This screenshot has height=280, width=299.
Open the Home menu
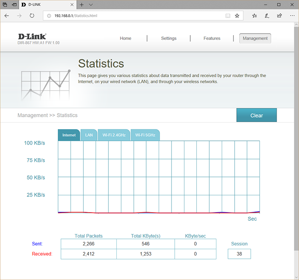(125, 38)
